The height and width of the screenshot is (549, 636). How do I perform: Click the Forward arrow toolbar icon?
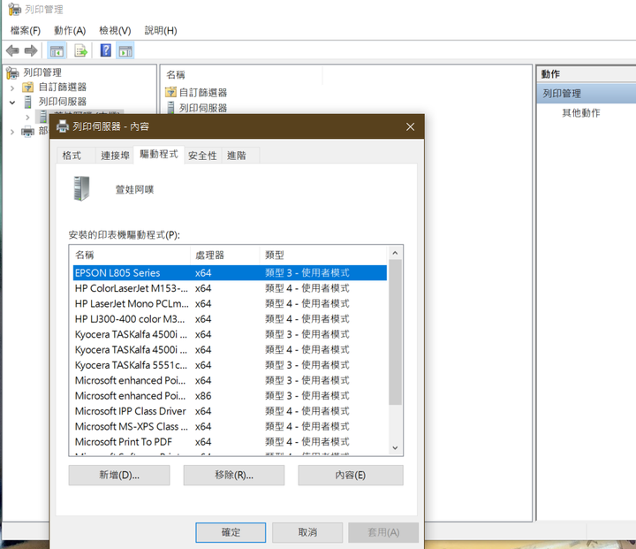coord(31,50)
